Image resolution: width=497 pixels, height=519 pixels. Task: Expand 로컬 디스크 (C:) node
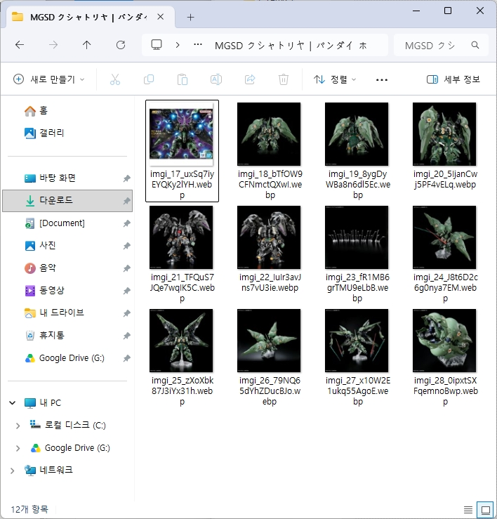tap(18, 426)
